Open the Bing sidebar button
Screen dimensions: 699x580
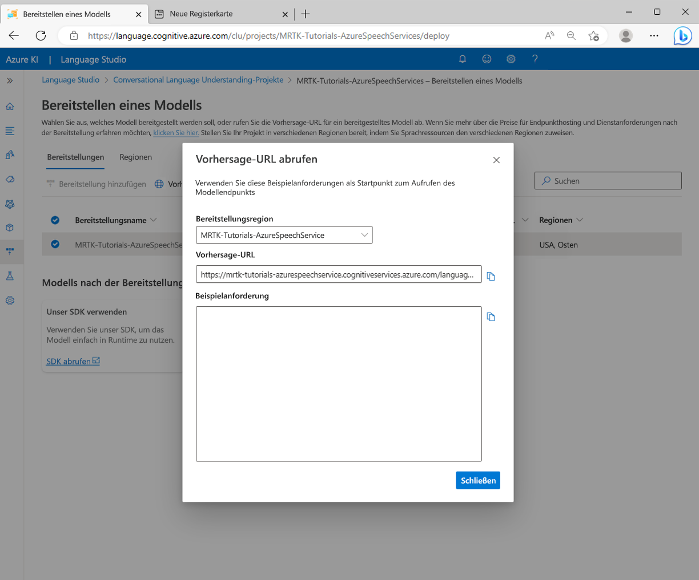[682, 35]
